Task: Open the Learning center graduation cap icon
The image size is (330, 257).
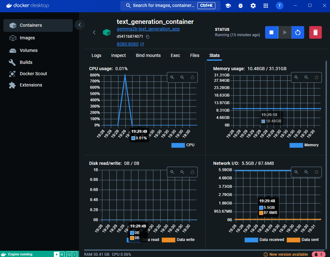Action: [228, 6]
